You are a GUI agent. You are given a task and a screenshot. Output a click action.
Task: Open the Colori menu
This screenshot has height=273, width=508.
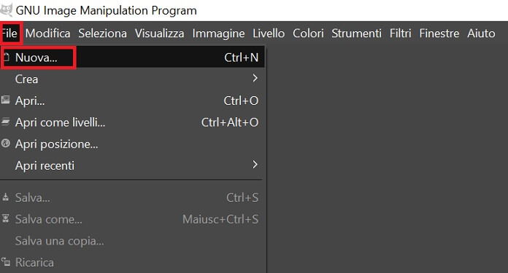(308, 33)
